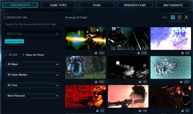Click the 13 like count

[x=102, y=111]
